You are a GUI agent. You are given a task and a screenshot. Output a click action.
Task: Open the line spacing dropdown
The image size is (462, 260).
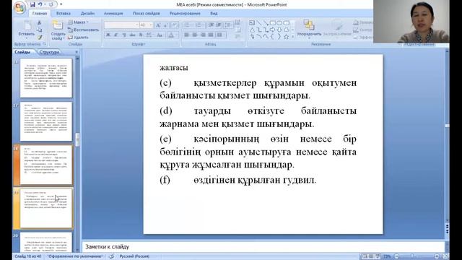tap(229, 25)
